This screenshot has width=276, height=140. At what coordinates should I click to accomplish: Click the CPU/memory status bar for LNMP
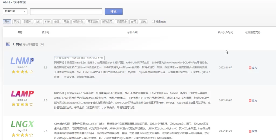[x=80, y=58]
